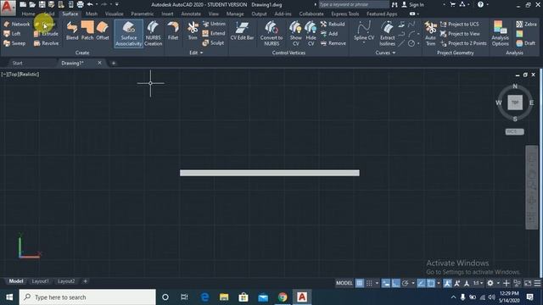Screen dimensions: 543x305
Task: Open the Home ribbon tab
Action: pyautogui.click(x=28, y=14)
